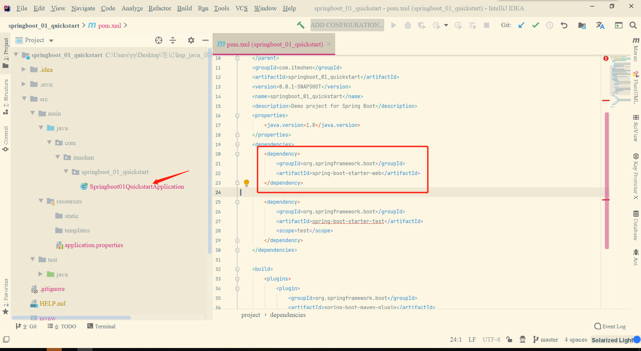Viewport: 641px width, 351px height.
Task: Click the Stop square icon
Action: point(486,25)
